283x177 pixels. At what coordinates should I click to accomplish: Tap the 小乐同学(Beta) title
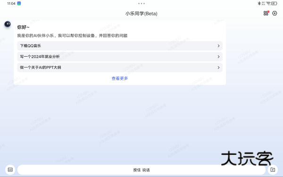click(141, 14)
